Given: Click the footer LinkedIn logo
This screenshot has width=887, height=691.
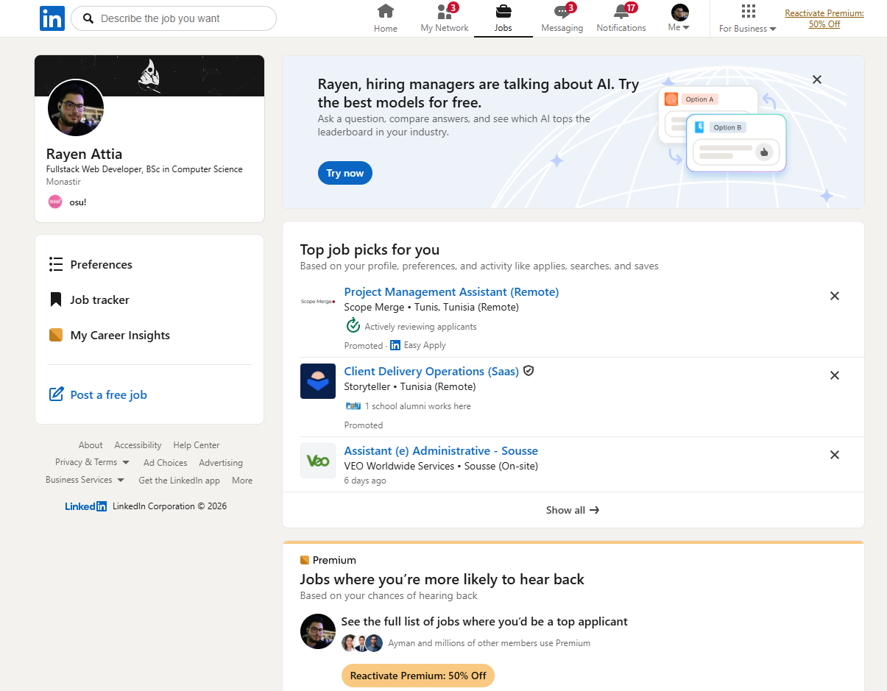Looking at the screenshot, I should (x=85, y=506).
